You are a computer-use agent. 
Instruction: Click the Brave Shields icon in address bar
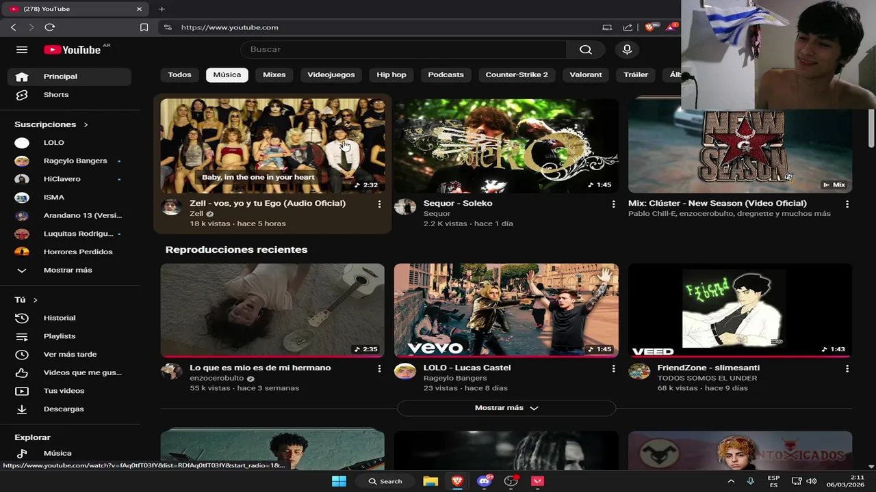[x=649, y=27]
